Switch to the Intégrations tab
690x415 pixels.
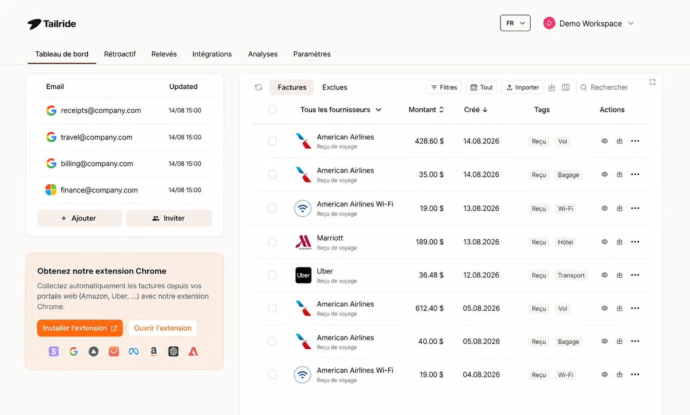[212, 54]
